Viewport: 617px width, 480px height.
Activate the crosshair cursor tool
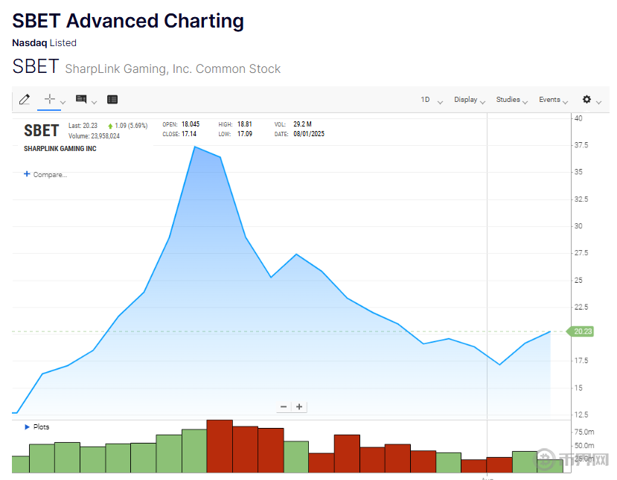click(49, 99)
